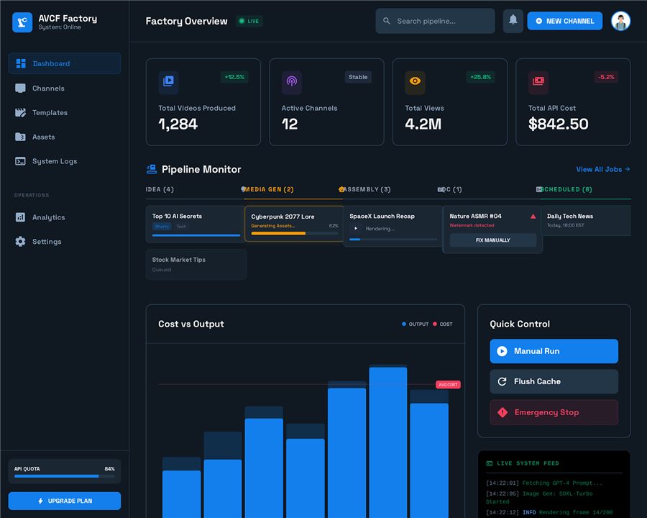The image size is (647, 518).
Task: Click the Emergency Stop button
Action: pos(554,412)
